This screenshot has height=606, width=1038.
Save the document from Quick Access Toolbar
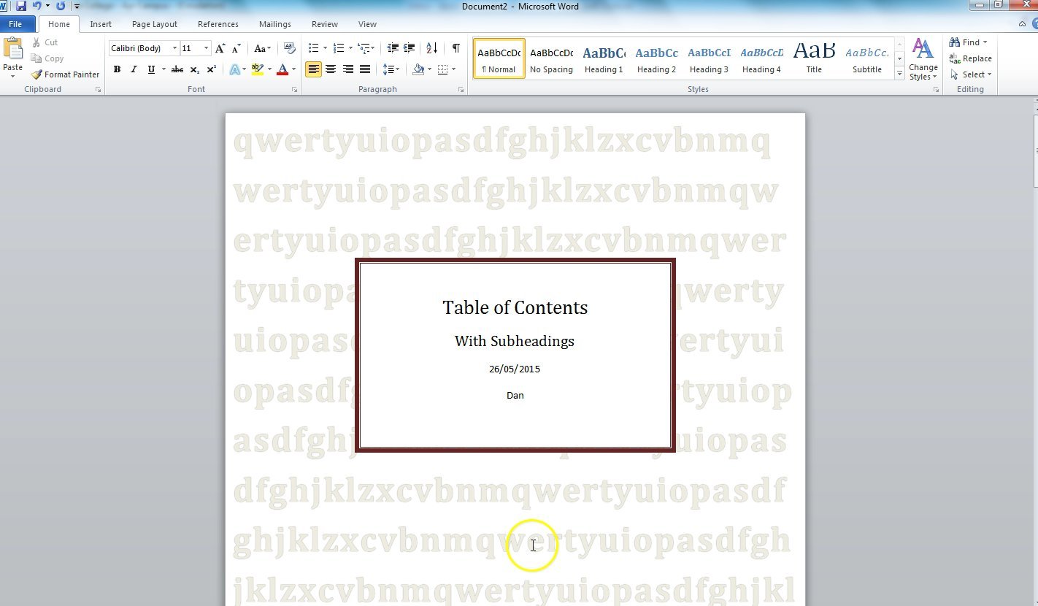pos(21,6)
